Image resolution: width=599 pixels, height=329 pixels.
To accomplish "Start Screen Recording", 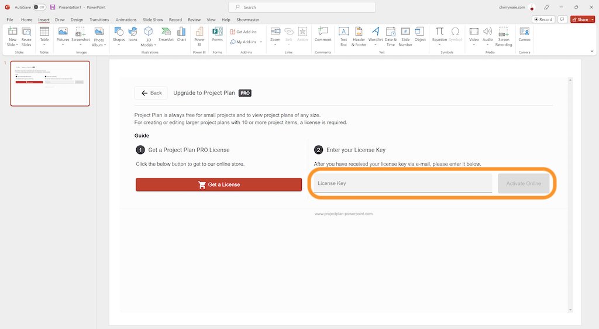I will coord(504,35).
